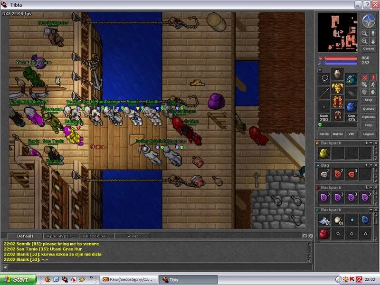Minimize the Bag container
The height and width of the screenshot is (285, 380).
coord(371,165)
